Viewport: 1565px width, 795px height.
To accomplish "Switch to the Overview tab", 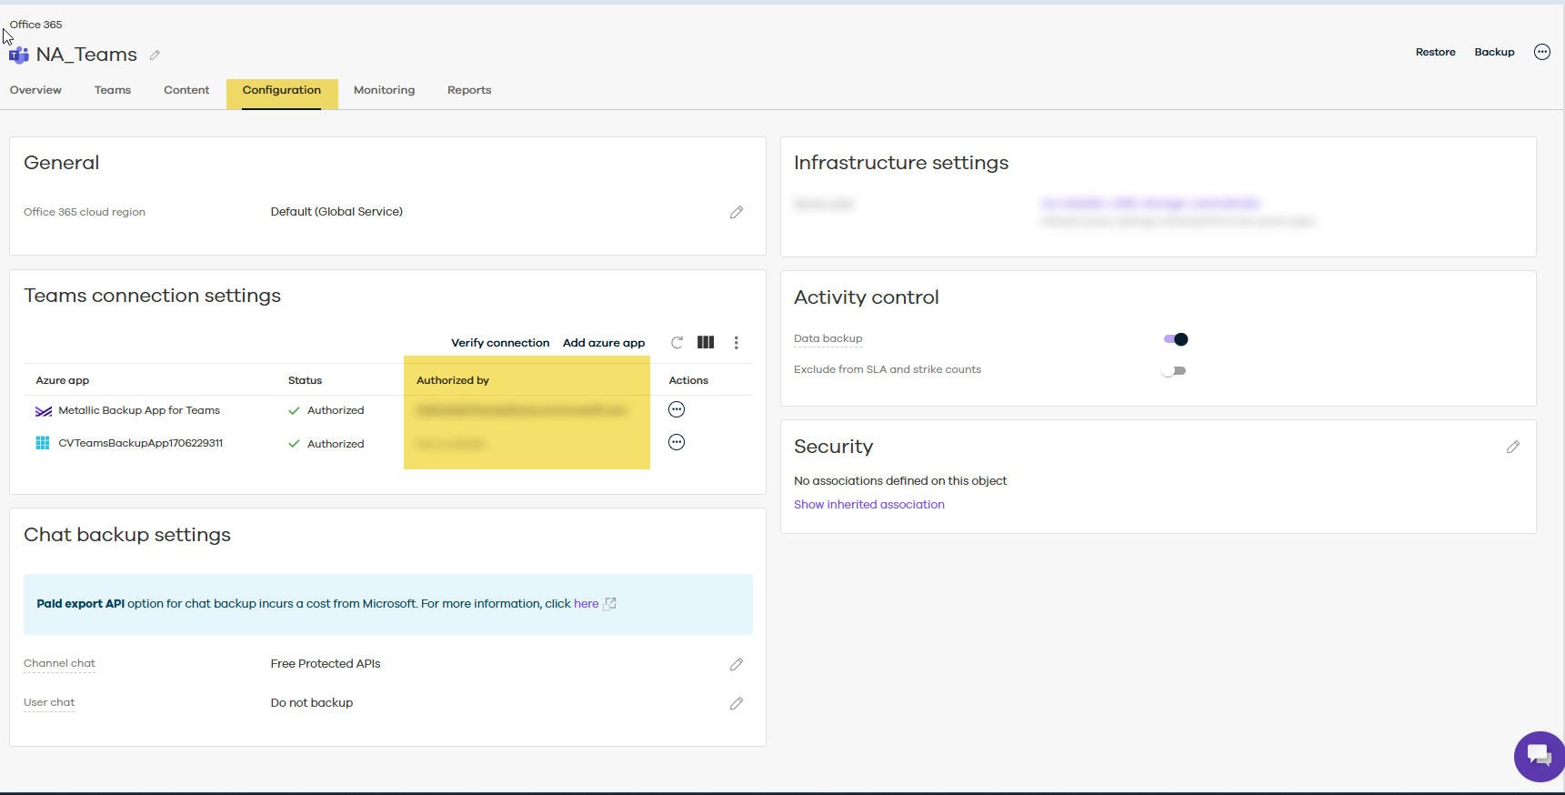I will tap(35, 90).
